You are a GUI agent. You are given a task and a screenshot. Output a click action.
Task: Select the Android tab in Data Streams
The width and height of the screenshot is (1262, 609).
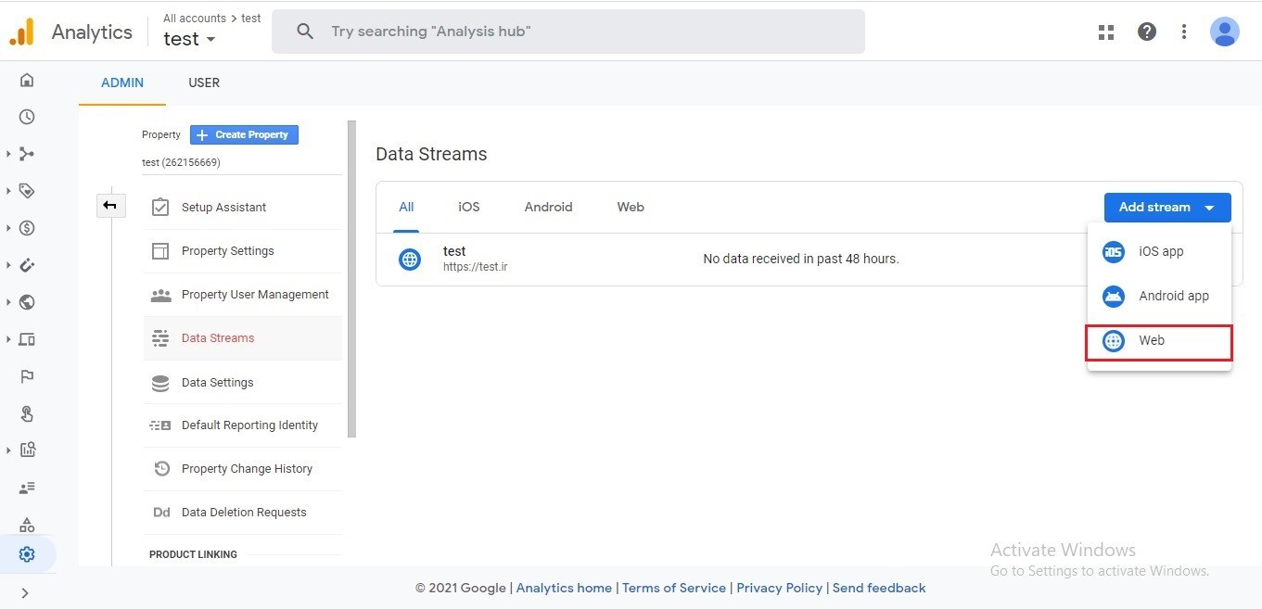[x=548, y=207]
